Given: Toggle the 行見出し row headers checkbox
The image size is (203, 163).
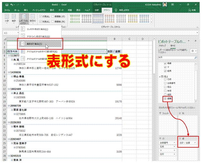Looking at the screenshot, I should 40,16.
